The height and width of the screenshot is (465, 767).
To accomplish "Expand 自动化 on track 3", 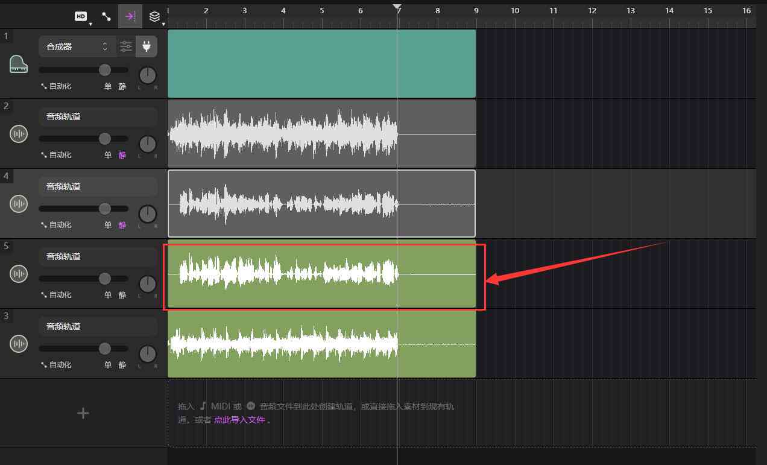I will (56, 365).
